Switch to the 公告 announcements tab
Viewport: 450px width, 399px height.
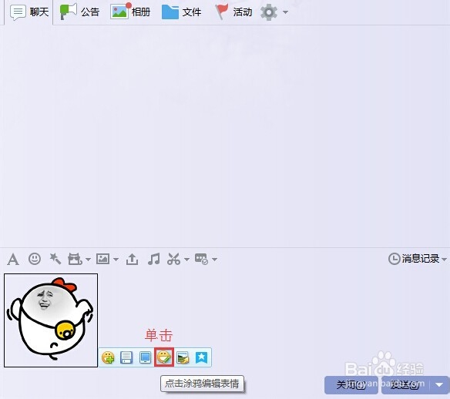coord(79,12)
